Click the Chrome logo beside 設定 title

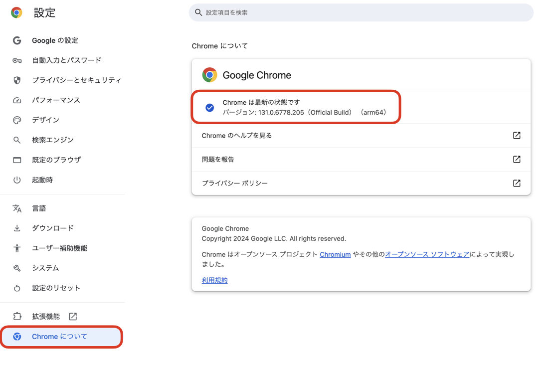pyautogui.click(x=16, y=12)
